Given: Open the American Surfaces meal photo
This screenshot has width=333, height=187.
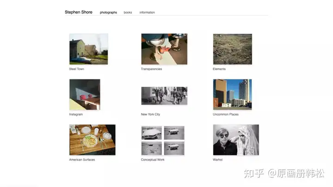Looking at the screenshot, I should pos(92,140).
